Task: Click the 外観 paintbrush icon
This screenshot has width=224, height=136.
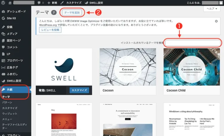Action: pos(3,89)
